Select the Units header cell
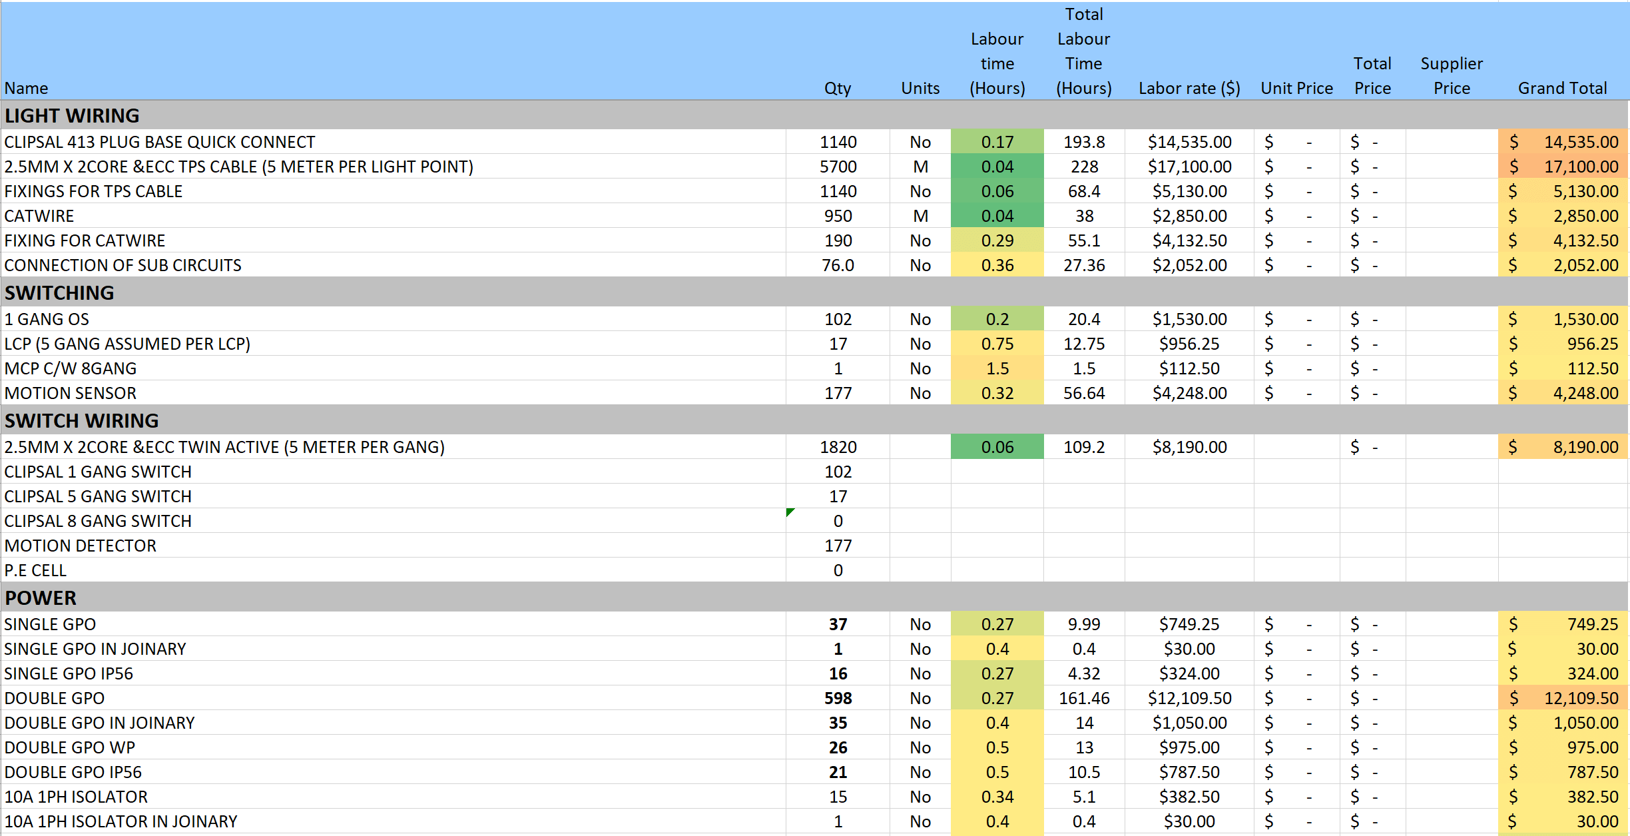This screenshot has width=1630, height=836. 920,88
